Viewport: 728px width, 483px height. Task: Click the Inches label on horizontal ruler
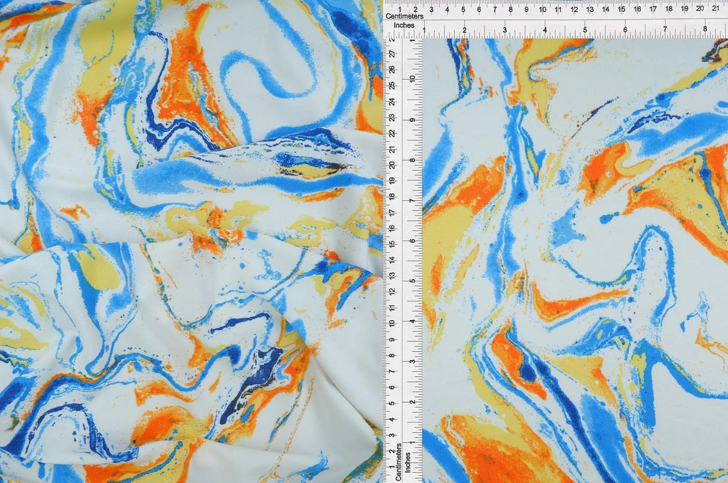[404, 25]
